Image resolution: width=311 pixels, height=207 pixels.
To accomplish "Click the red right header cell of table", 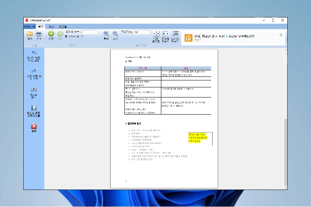I will pos(186,68).
